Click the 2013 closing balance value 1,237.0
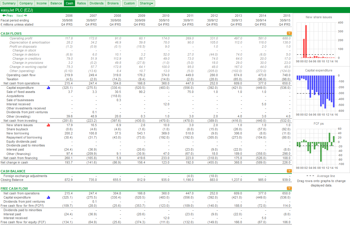350x225 pixels. pyautogui.click(x=237, y=180)
